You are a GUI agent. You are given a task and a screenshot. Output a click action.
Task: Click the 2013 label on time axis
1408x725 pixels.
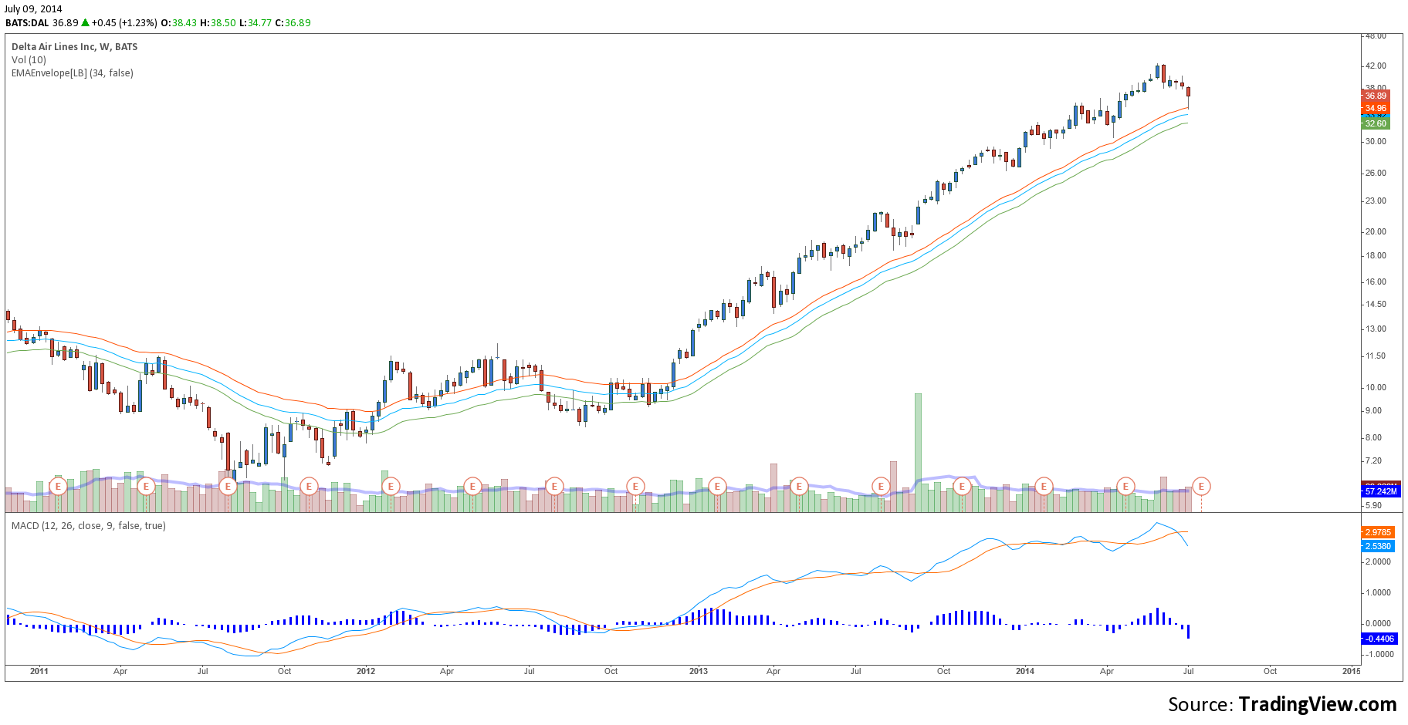[x=699, y=671]
